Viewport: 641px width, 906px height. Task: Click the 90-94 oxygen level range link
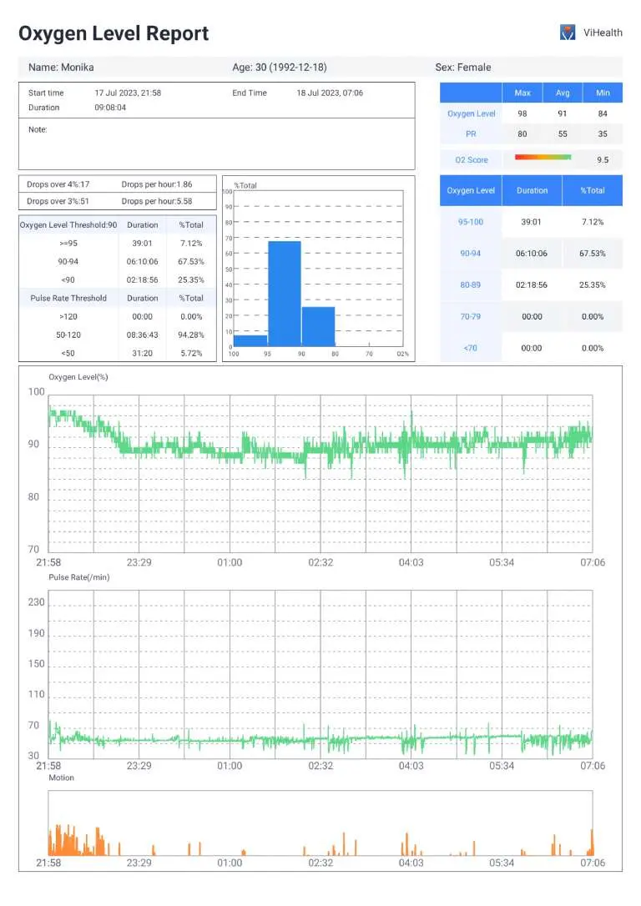pyautogui.click(x=471, y=254)
